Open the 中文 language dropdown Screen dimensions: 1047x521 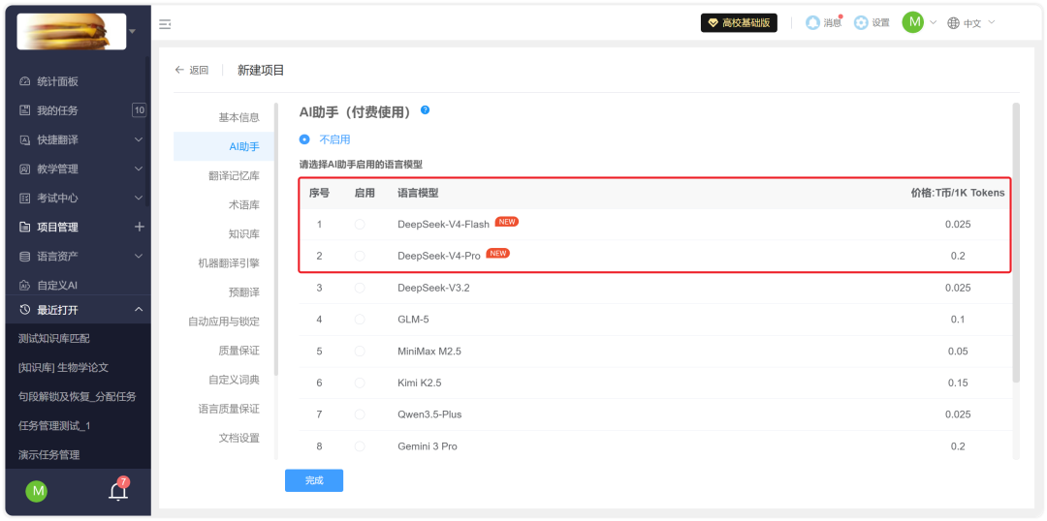979,22
